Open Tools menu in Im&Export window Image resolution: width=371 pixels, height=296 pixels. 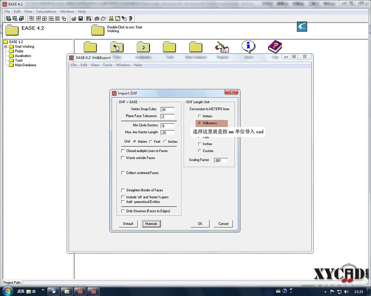click(x=108, y=65)
